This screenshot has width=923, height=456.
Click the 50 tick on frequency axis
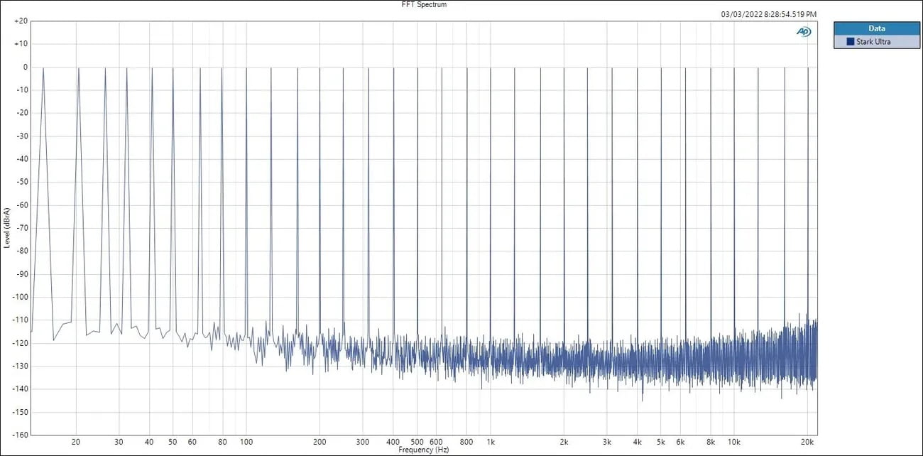pos(173,442)
